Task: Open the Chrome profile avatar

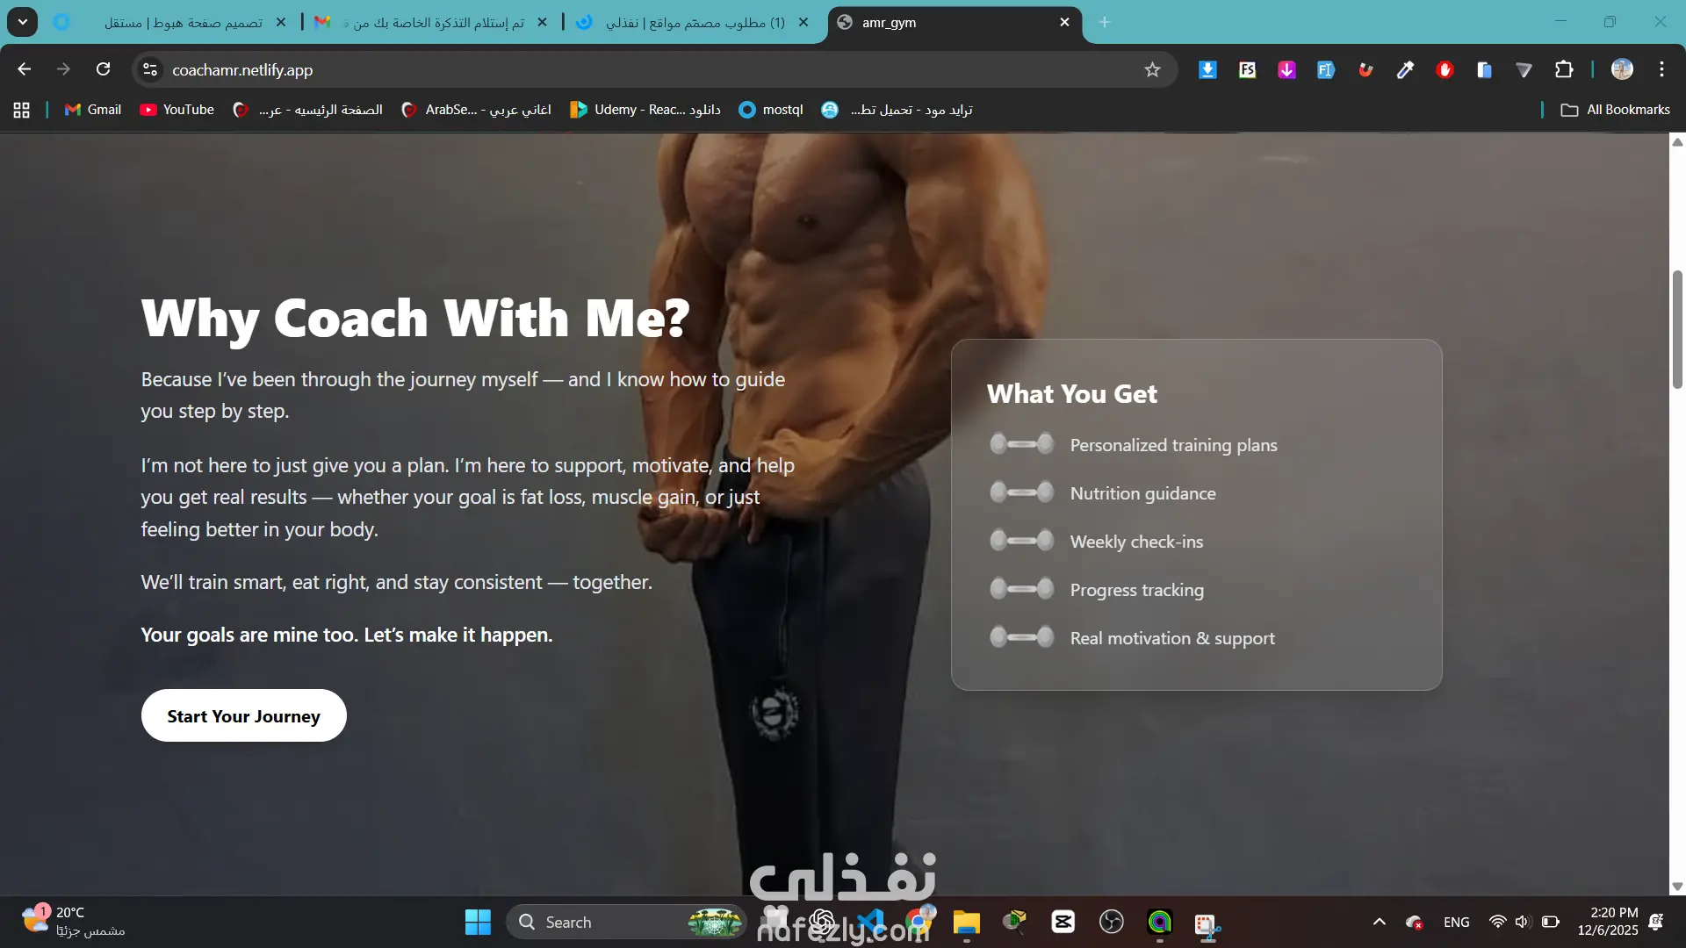Action: [x=1622, y=69]
